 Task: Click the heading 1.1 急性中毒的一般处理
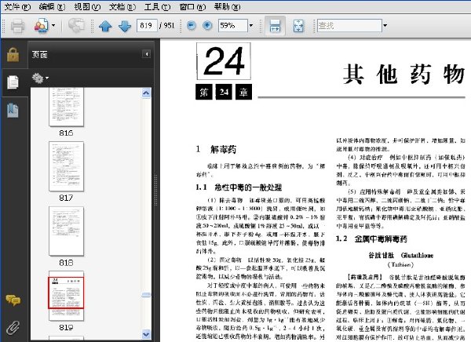point(239,187)
